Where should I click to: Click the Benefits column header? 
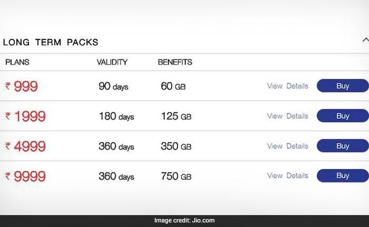tap(175, 62)
